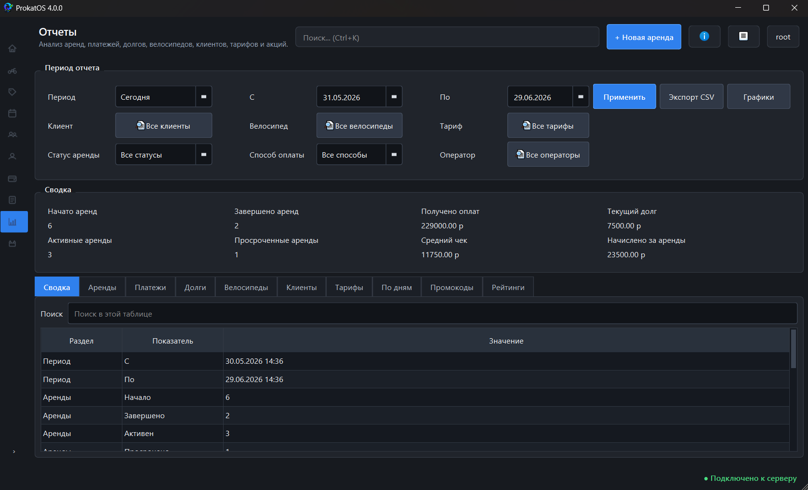Select the Начало row in the table
808x490 pixels.
(x=415, y=397)
